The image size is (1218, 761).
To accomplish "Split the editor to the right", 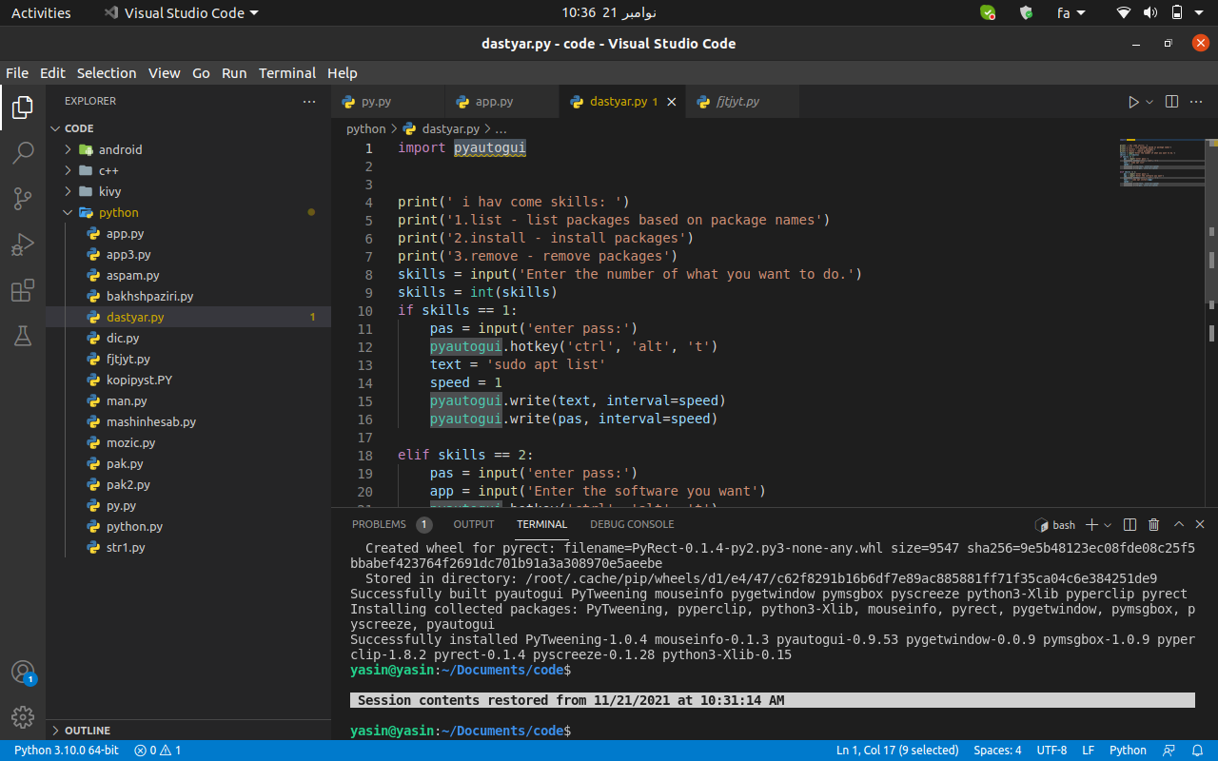I will [1170, 101].
